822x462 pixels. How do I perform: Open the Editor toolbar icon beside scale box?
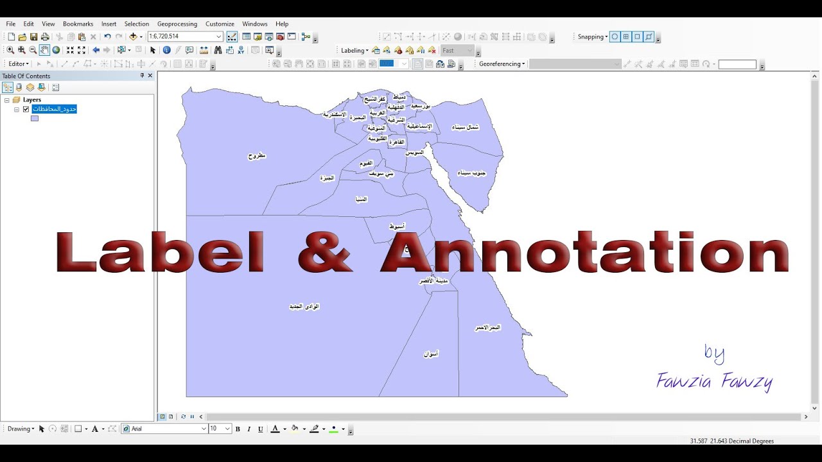point(232,37)
